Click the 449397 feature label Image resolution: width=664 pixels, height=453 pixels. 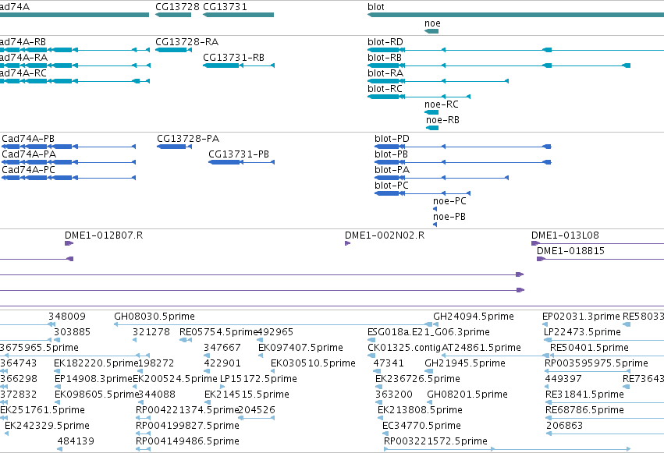[563, 379]
